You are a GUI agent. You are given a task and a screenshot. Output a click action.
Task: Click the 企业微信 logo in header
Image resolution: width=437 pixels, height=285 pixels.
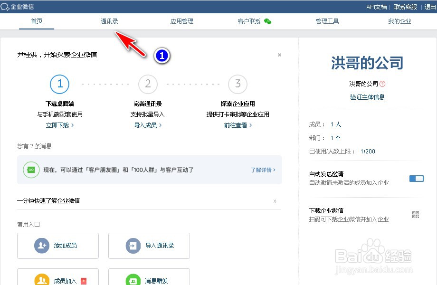17,7
